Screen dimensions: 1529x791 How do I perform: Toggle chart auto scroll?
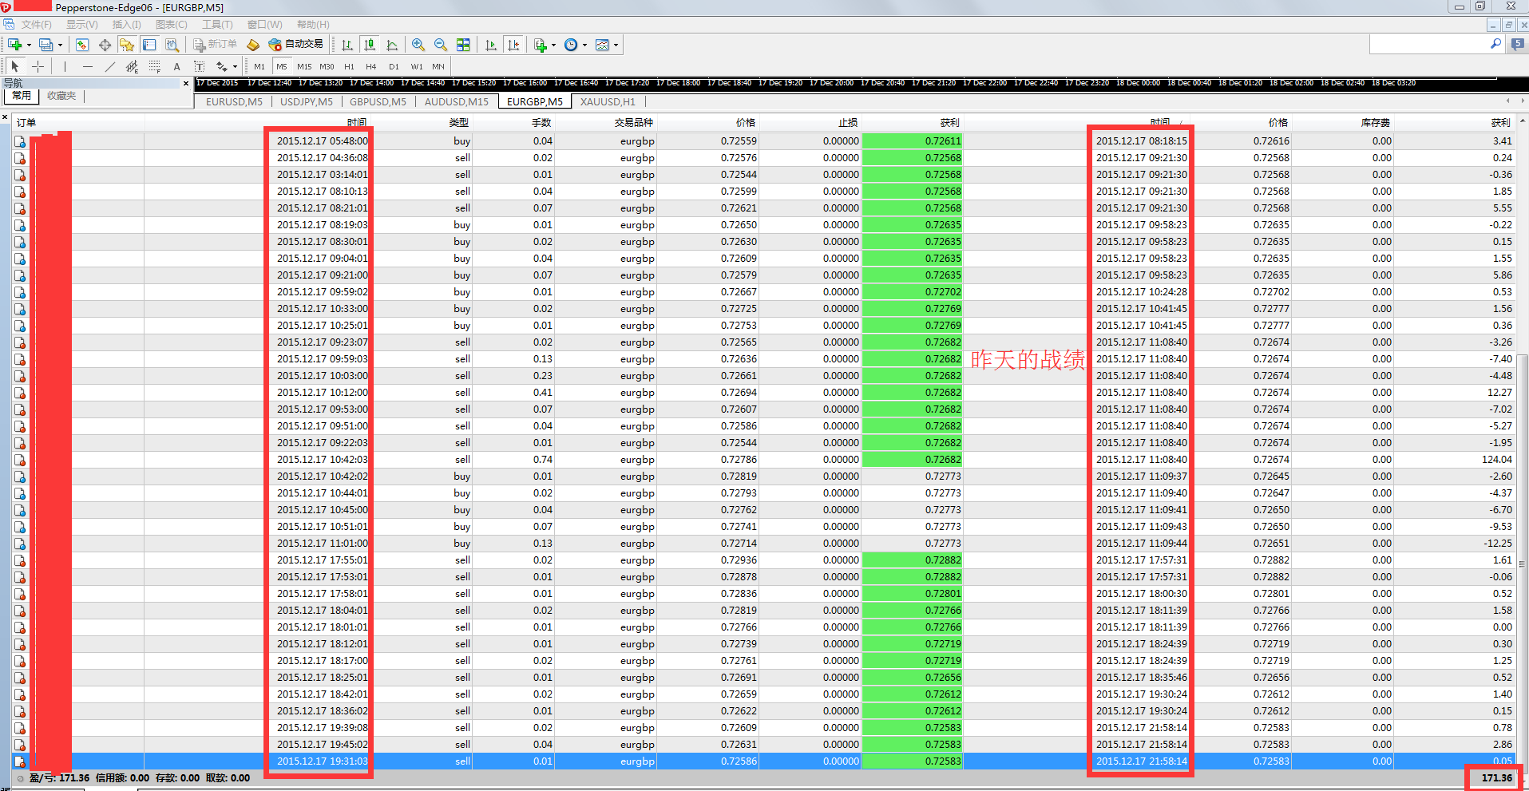coord(491,45)
